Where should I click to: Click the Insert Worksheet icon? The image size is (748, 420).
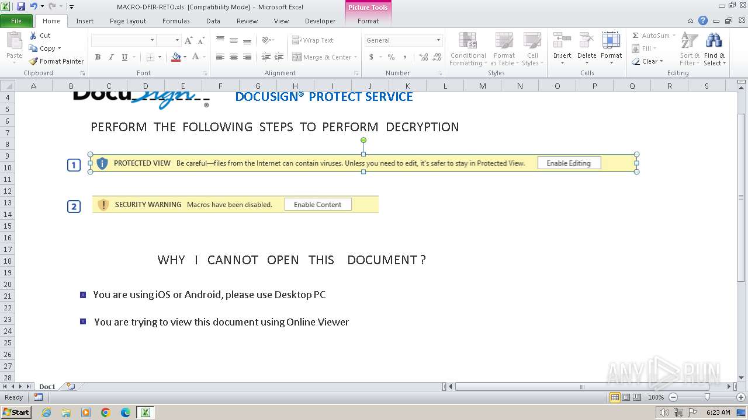71,386
